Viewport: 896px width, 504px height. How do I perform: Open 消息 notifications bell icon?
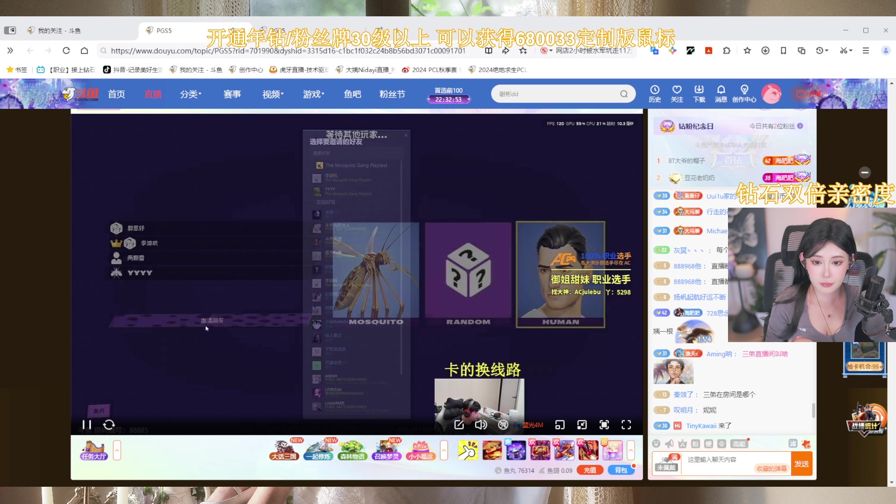click(x=721, y=93)
